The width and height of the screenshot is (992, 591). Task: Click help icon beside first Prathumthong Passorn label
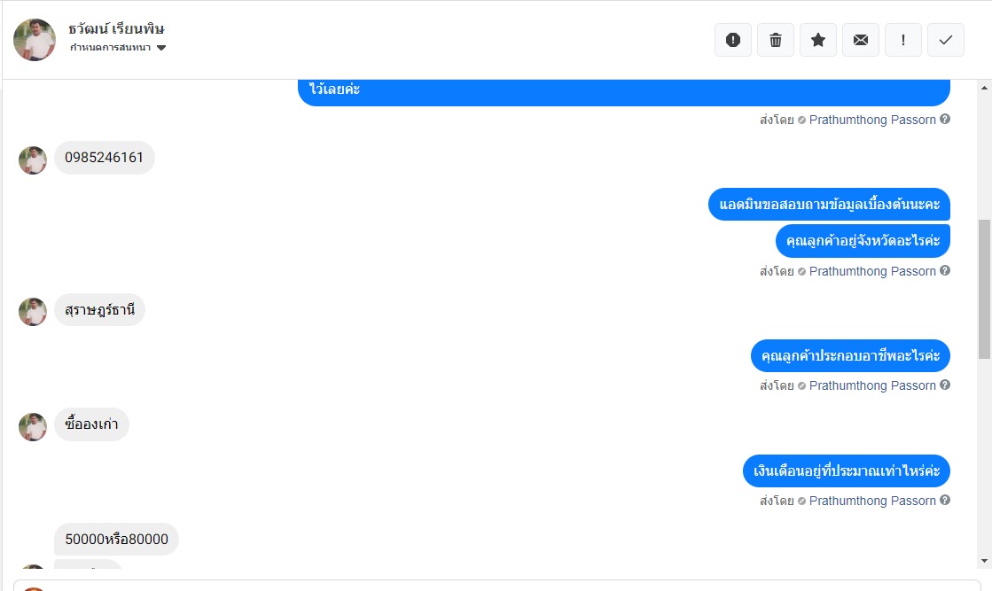[x=944, y=119]
